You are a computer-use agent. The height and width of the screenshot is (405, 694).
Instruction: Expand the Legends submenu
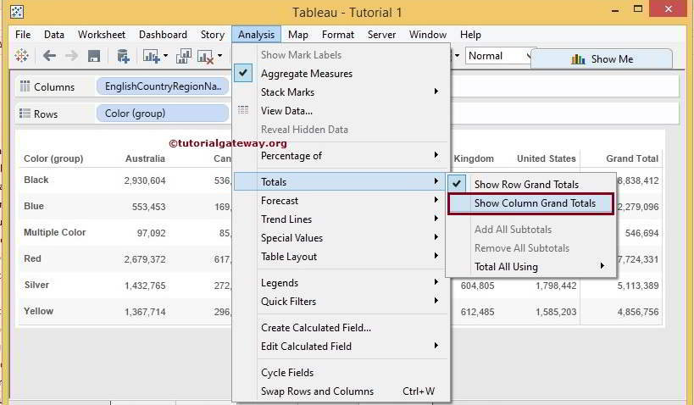pos(436,282)
